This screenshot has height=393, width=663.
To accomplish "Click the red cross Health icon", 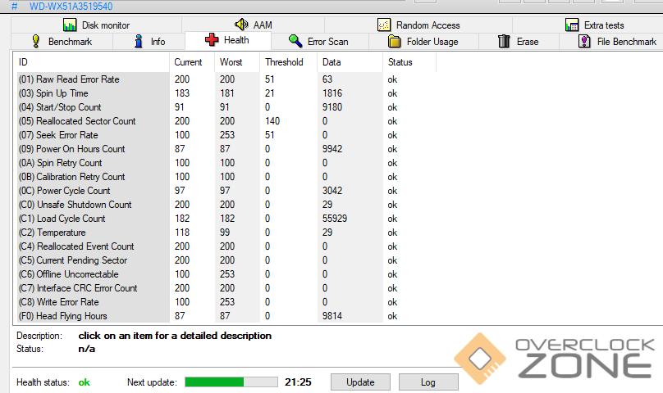I will tap(212, 40).
